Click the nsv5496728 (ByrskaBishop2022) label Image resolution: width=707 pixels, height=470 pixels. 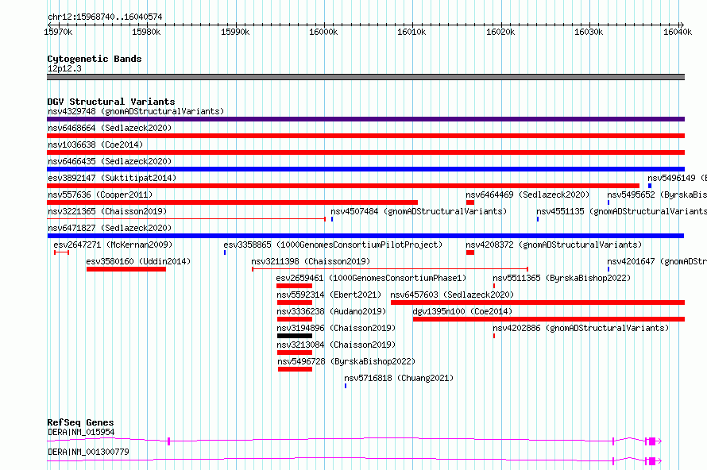tap(346, 361)
